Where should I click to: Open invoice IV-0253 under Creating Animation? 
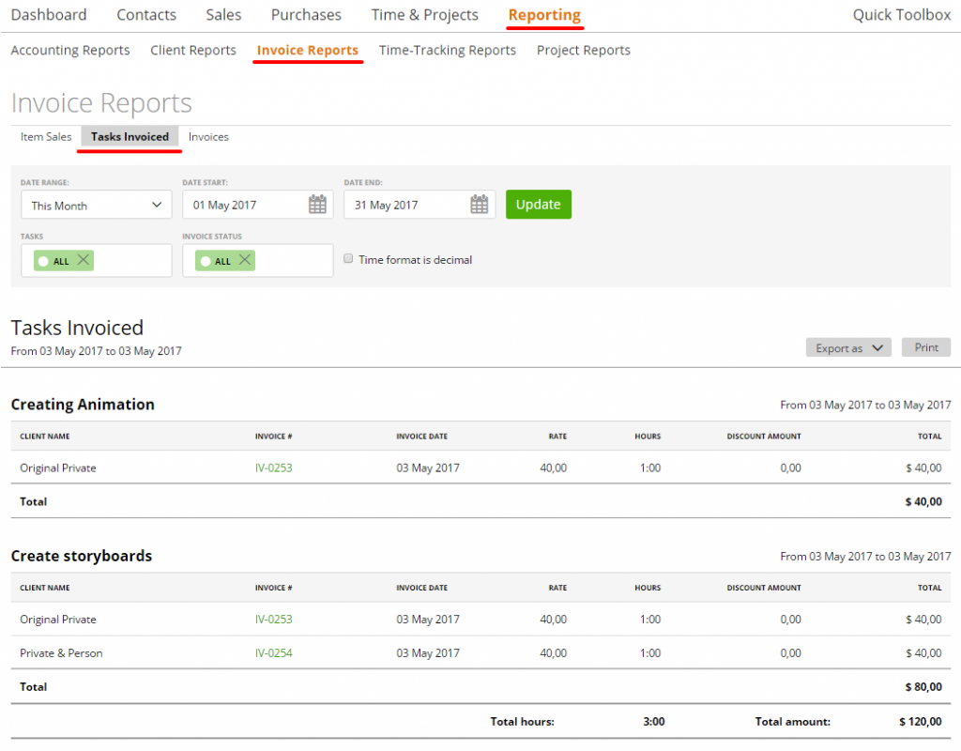point(273,467)
